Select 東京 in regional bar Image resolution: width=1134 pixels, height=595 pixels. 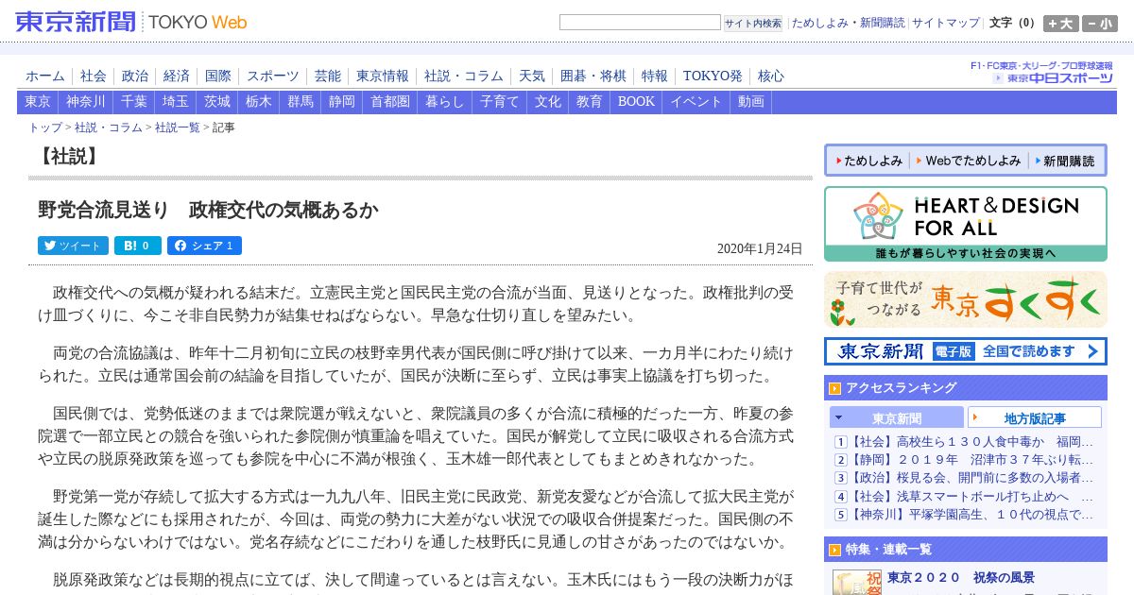point(38,102)
